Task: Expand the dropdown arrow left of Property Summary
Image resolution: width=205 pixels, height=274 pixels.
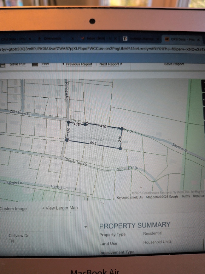Action: pyautogui.click(x=85, y=227)
